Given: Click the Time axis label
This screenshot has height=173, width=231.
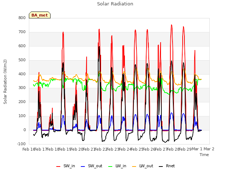Looking at the screenshot, I should [x=204, y=155].
